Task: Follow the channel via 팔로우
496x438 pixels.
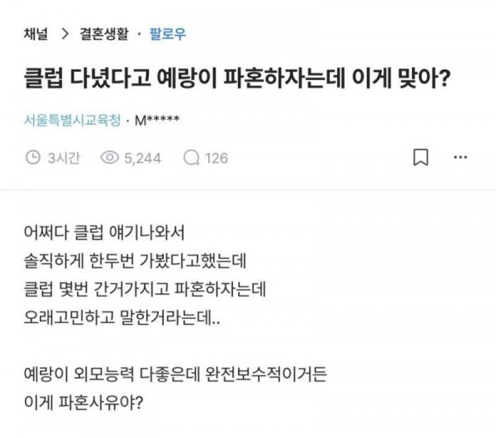Action: (167, 34)
